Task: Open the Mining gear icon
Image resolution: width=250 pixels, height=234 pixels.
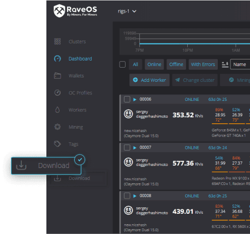Action: (x=57, y=127)
